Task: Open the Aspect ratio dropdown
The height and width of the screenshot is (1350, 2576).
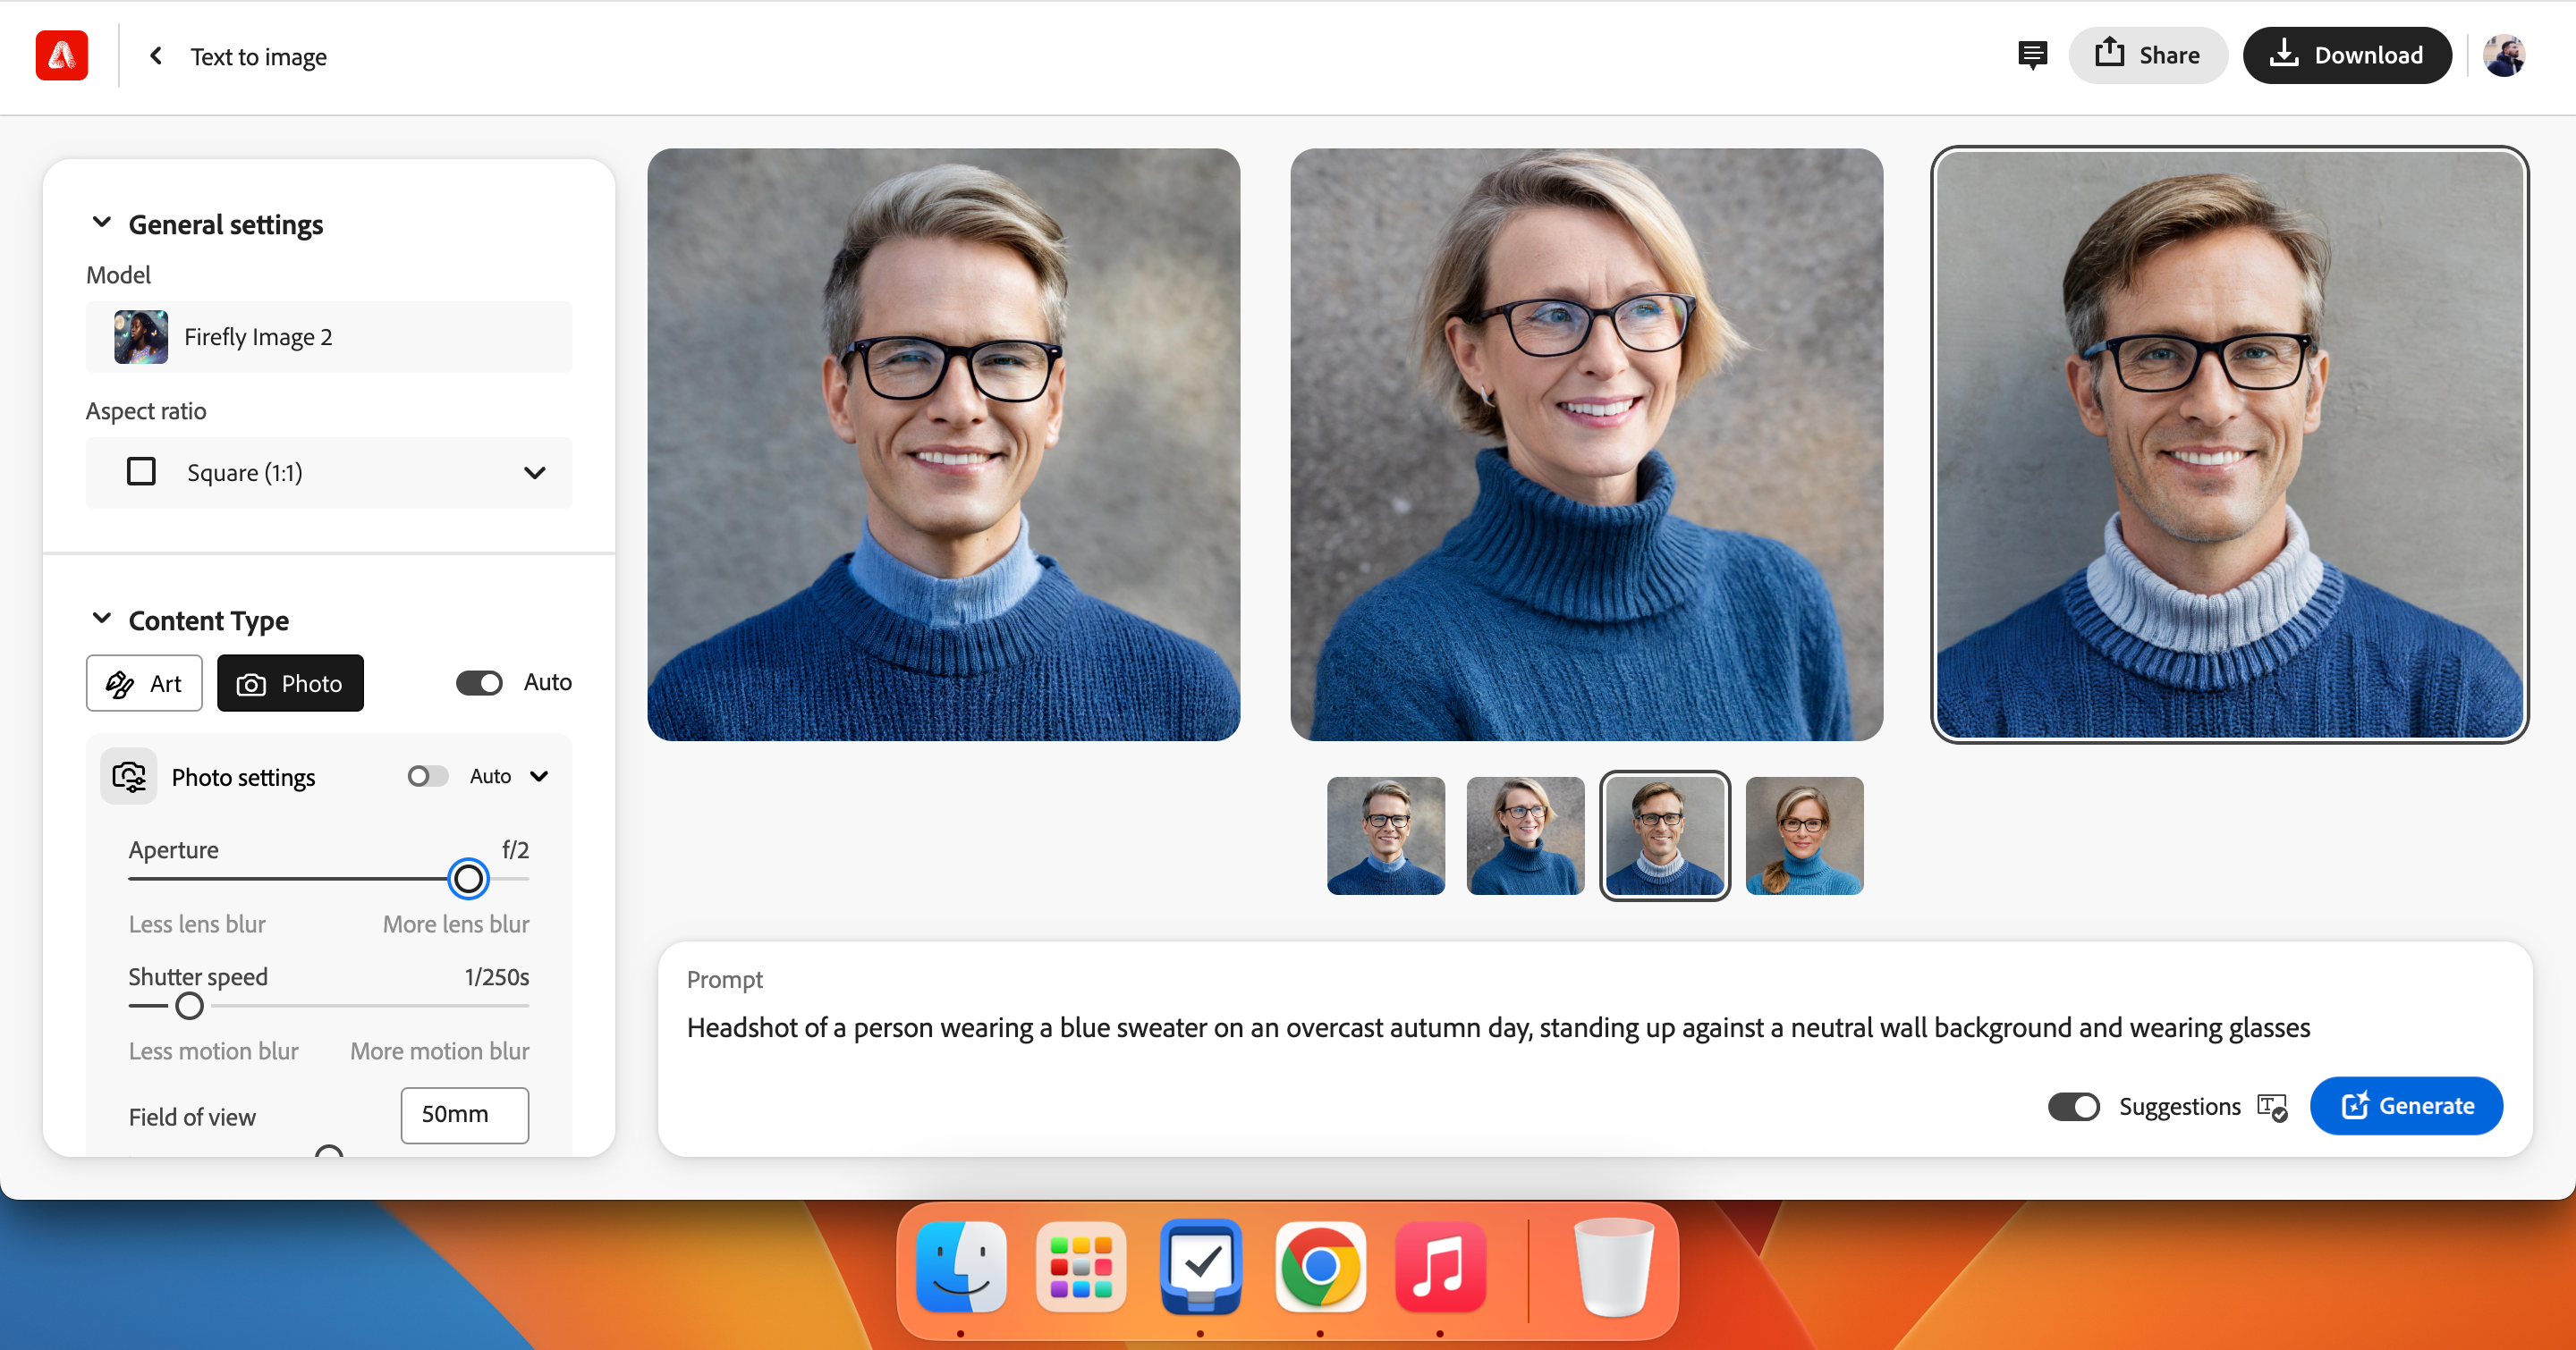Action: [x=535, y=473]
